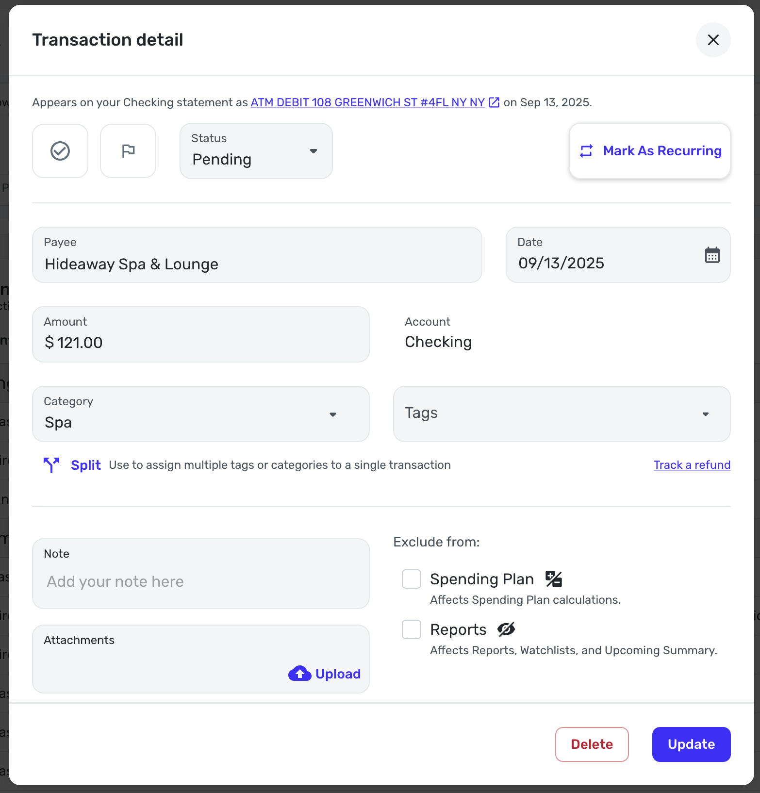Image resolution: width=760 pixels, height=793 pixels.
Task: Open the Tags dropdown
Action: (562, 414)
